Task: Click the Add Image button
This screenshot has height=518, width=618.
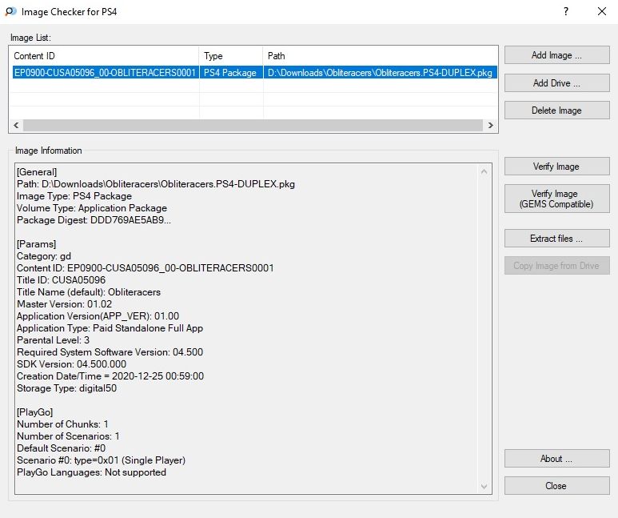Action: (x=557, y=55)
